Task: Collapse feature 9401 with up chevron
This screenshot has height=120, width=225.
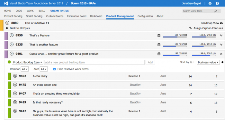Action: 221,54
